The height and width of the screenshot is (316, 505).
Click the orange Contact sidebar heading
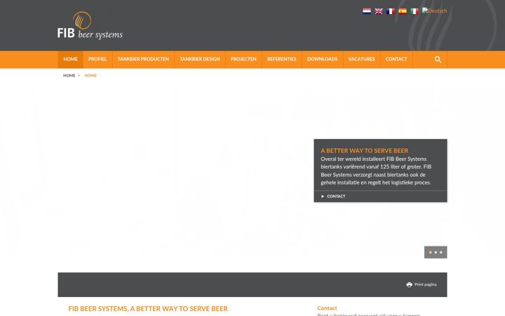click(x=327, y=308)
